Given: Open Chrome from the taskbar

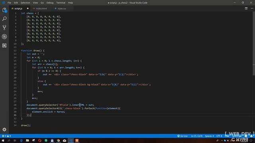Looking at the screenshot, I should 59,140.
